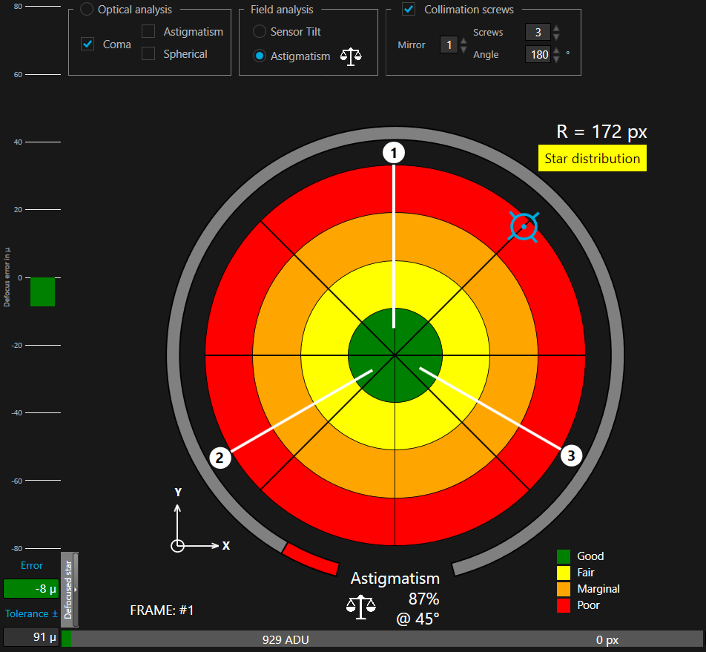Click collimation screw marker 3
Screen dimensions: 706x652
click(570, 456)
